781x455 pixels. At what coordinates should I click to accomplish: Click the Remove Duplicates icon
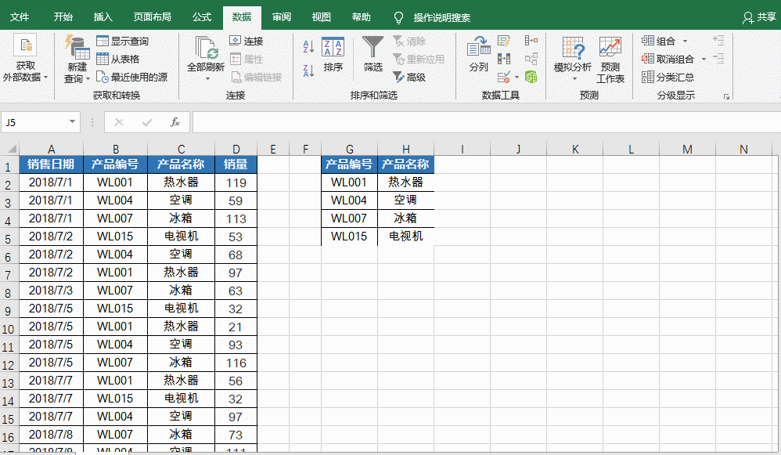point(503,59)
